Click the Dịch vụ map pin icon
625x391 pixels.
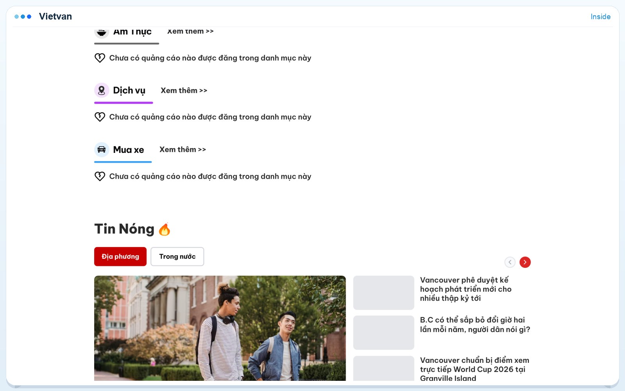click(102, 90)
